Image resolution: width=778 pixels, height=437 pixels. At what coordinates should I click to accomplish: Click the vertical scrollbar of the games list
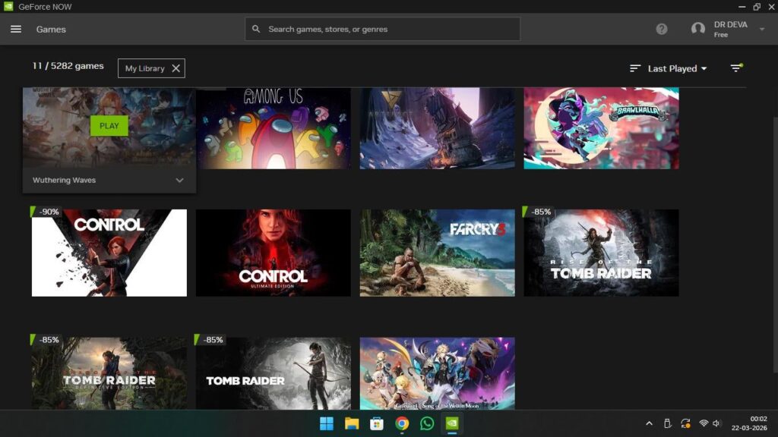(775, 245)
